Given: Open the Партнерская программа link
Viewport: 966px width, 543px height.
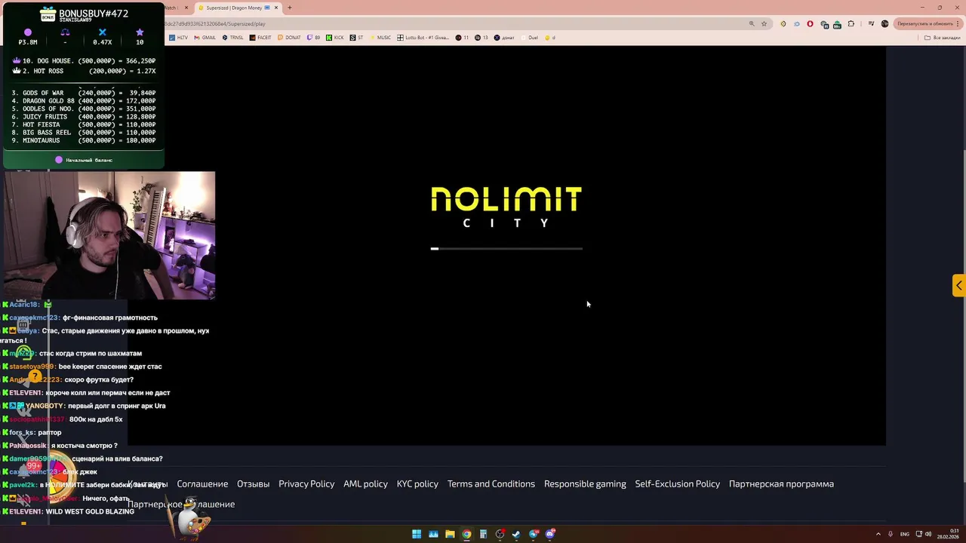Looking at the screenshot, I should (x=781, y=483).
